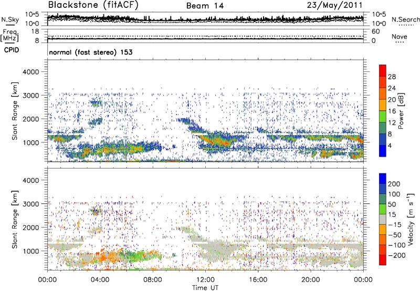Click the 'N.Search' legend label

pos(406,19)
